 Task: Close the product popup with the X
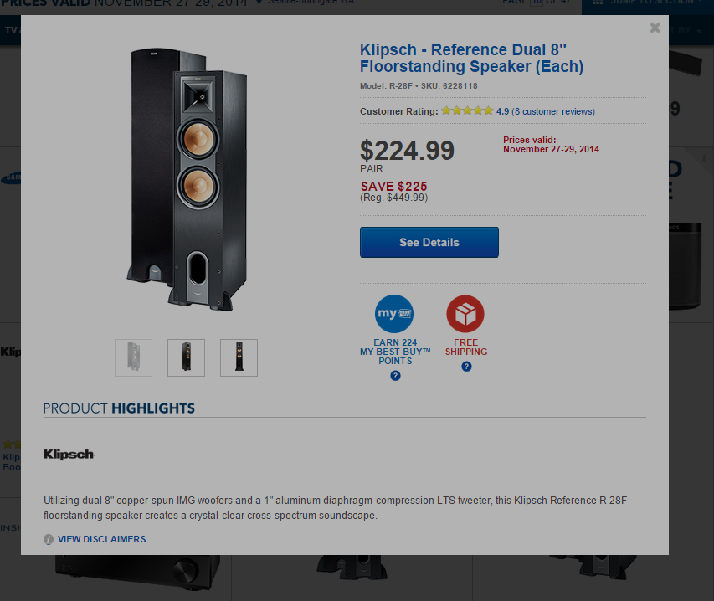(655, 28)
